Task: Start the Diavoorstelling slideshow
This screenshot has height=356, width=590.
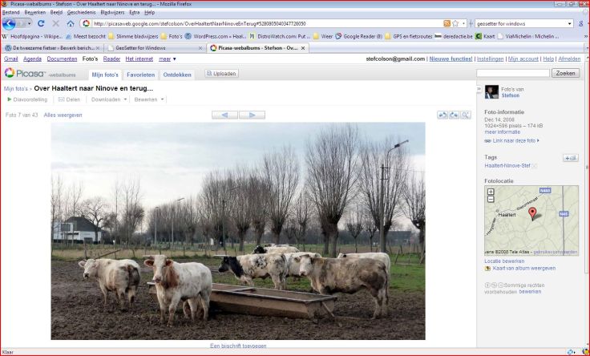Action: (x=27, y=99)
